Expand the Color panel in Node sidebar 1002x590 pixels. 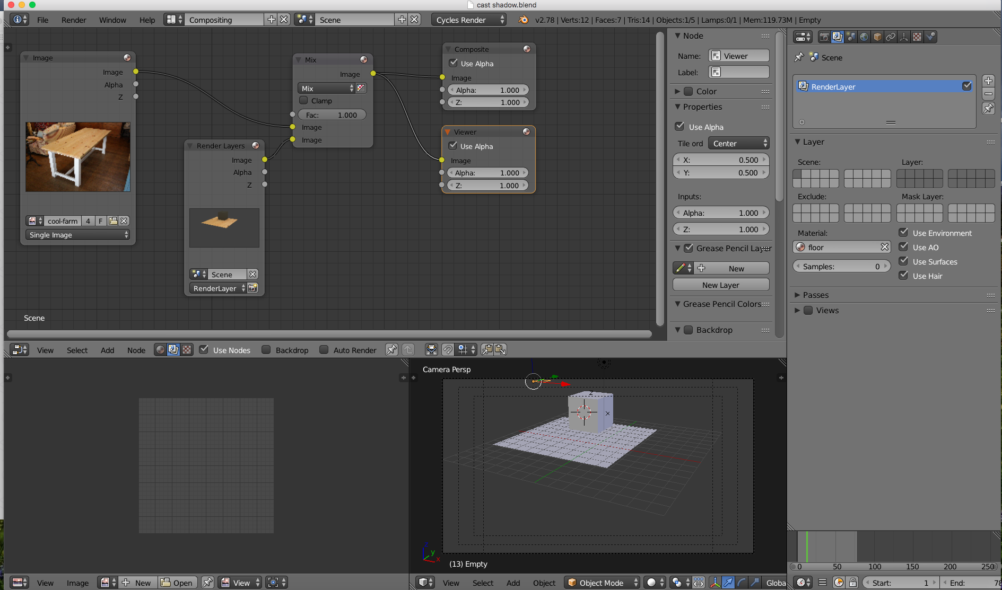coord(677,91)
